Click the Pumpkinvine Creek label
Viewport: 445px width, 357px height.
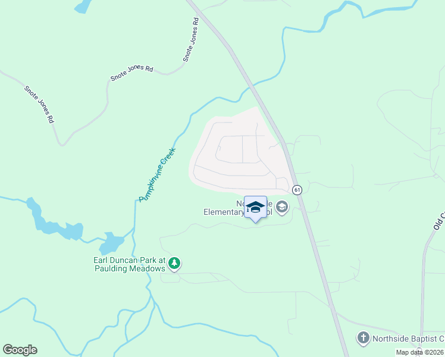point(157,175)
